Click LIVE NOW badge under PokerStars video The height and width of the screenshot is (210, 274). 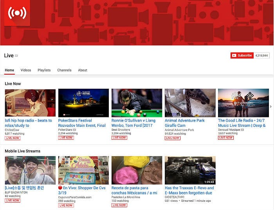(x=66, y=138)
